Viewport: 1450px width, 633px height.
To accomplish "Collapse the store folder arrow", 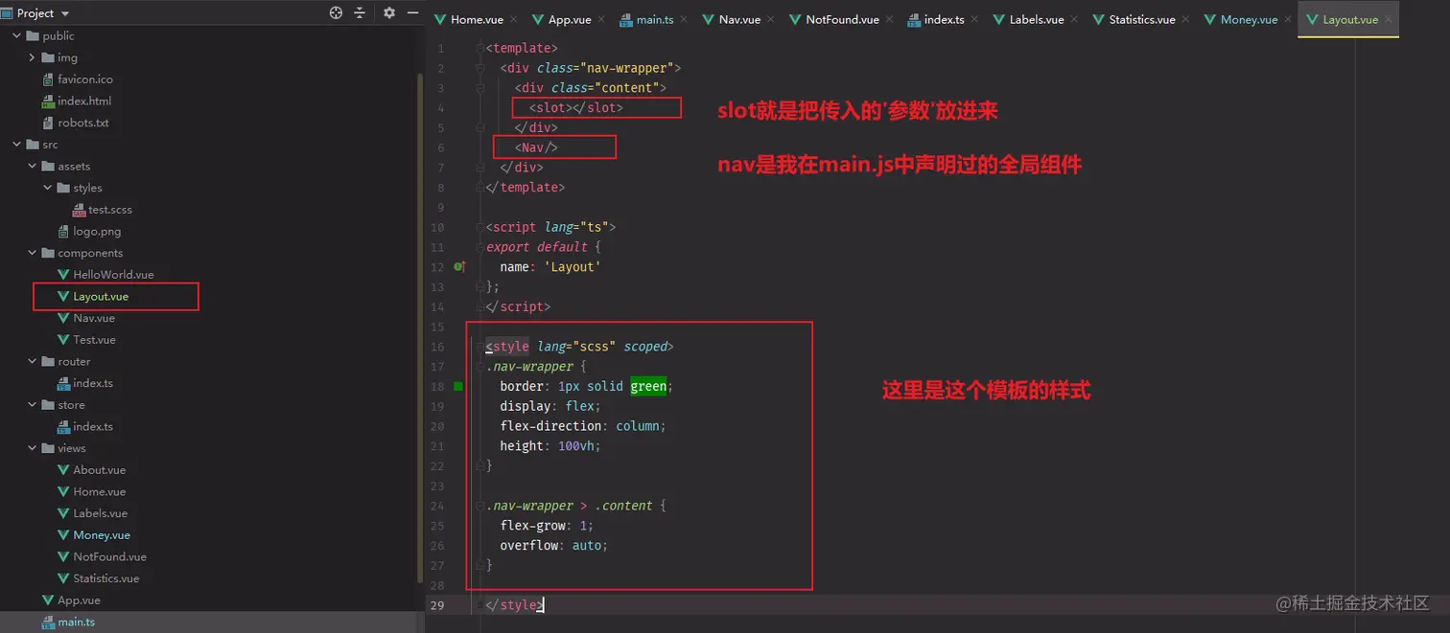I will tap(32, 405).
